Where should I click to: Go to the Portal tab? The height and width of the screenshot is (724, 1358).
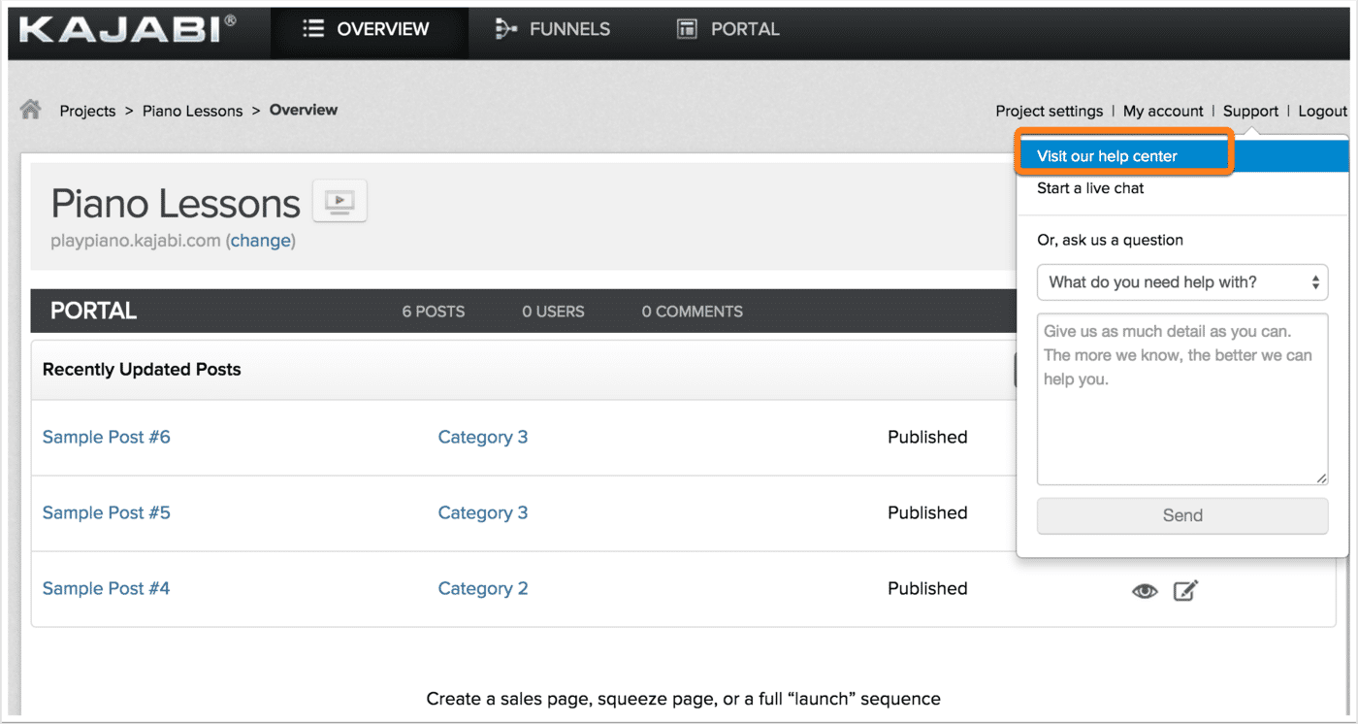pos(727,29)
